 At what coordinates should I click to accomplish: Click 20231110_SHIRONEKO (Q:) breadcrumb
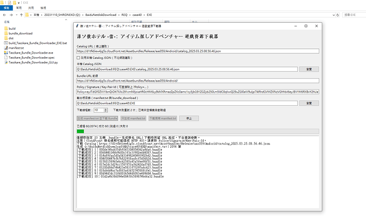(x=62, y=15)
